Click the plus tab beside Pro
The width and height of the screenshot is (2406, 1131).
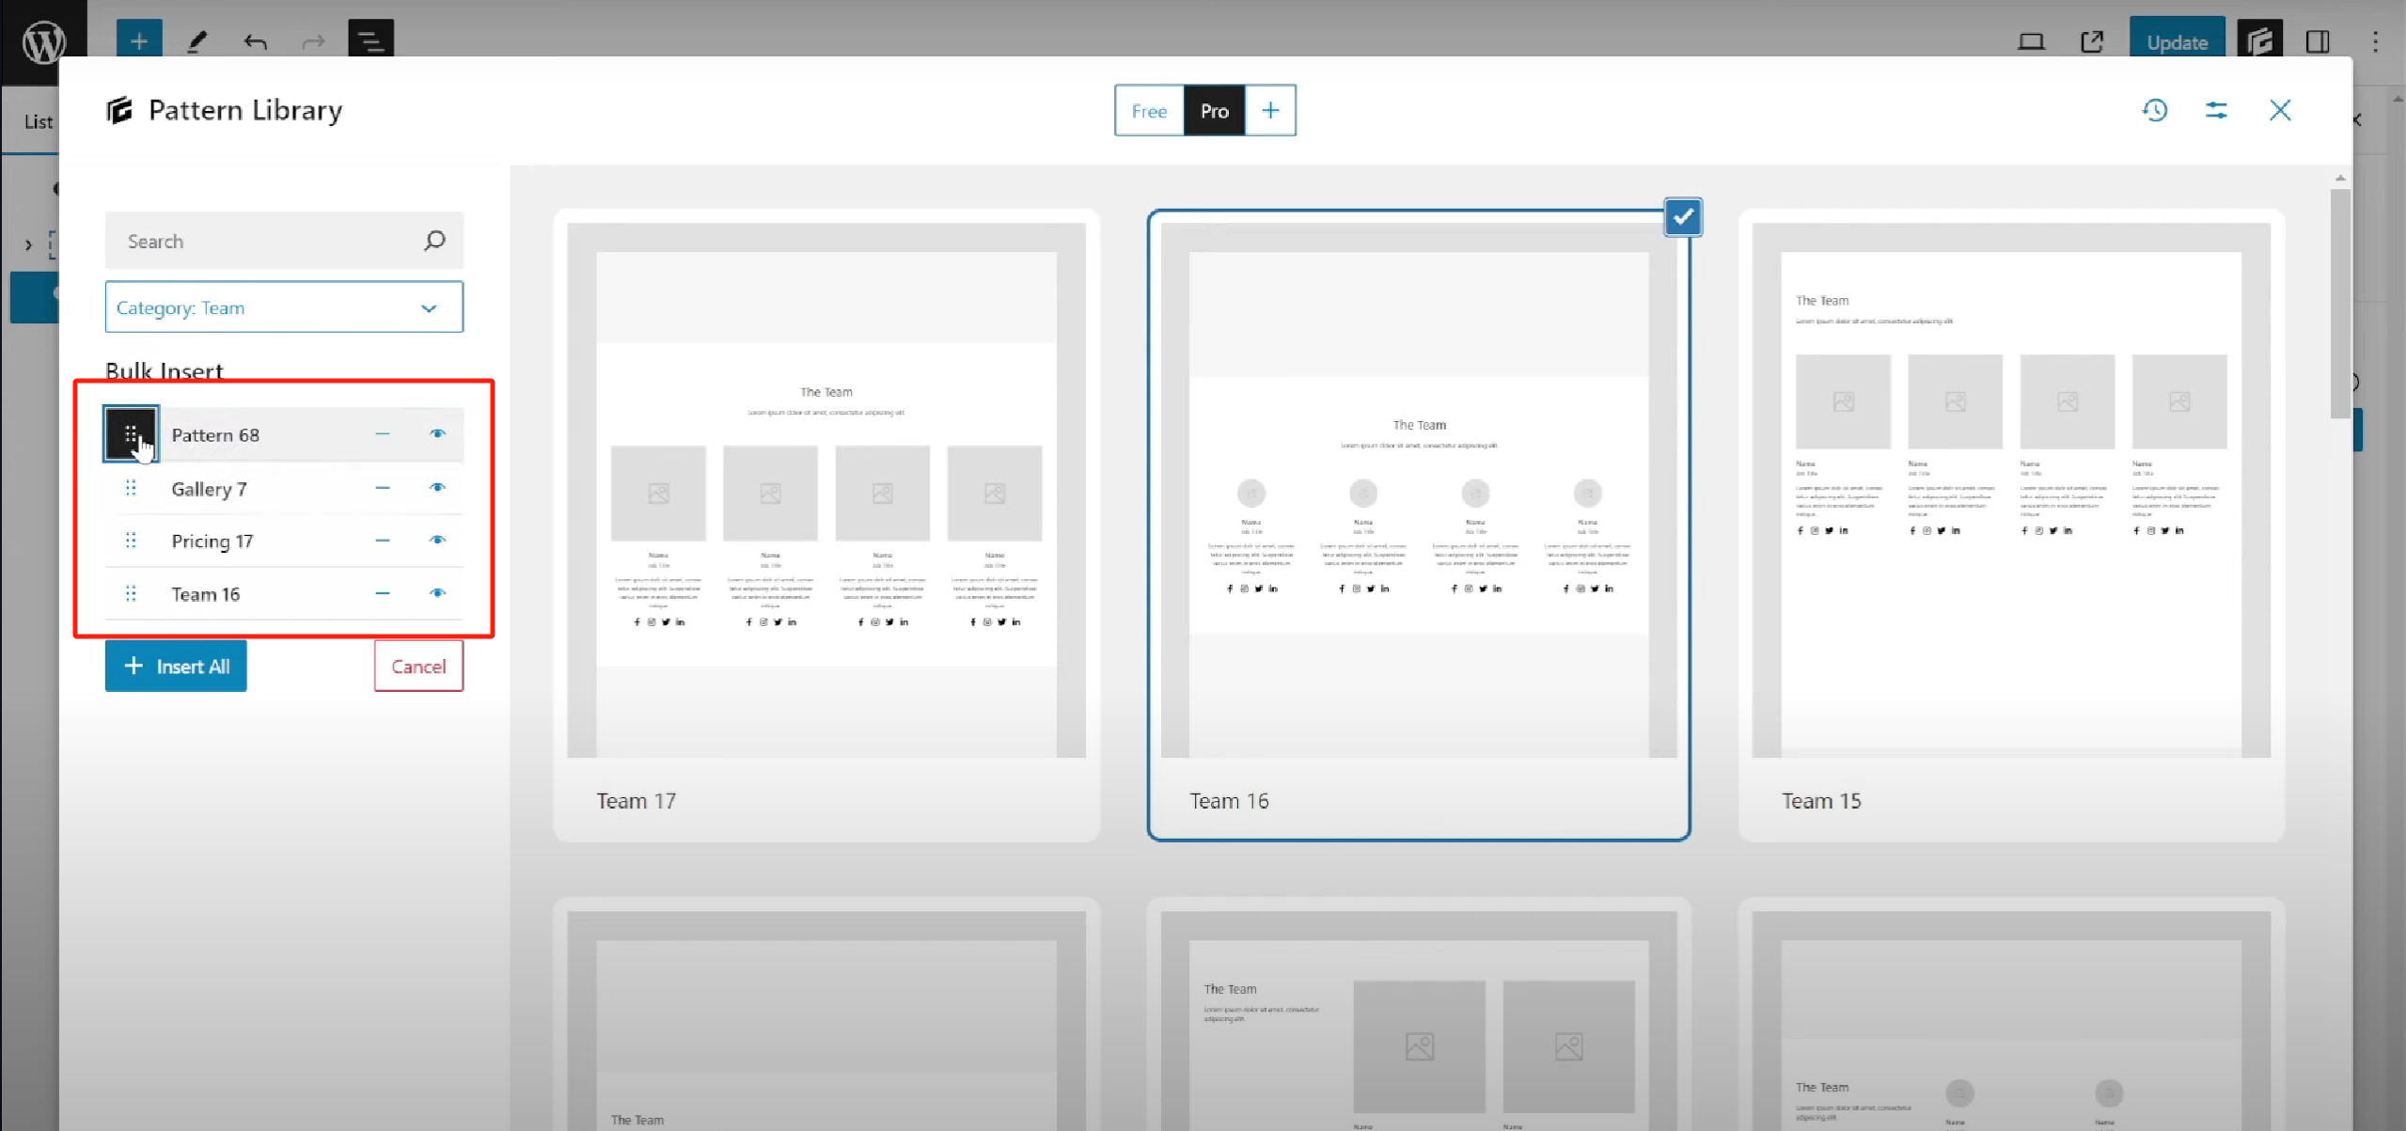[1270, 111]
